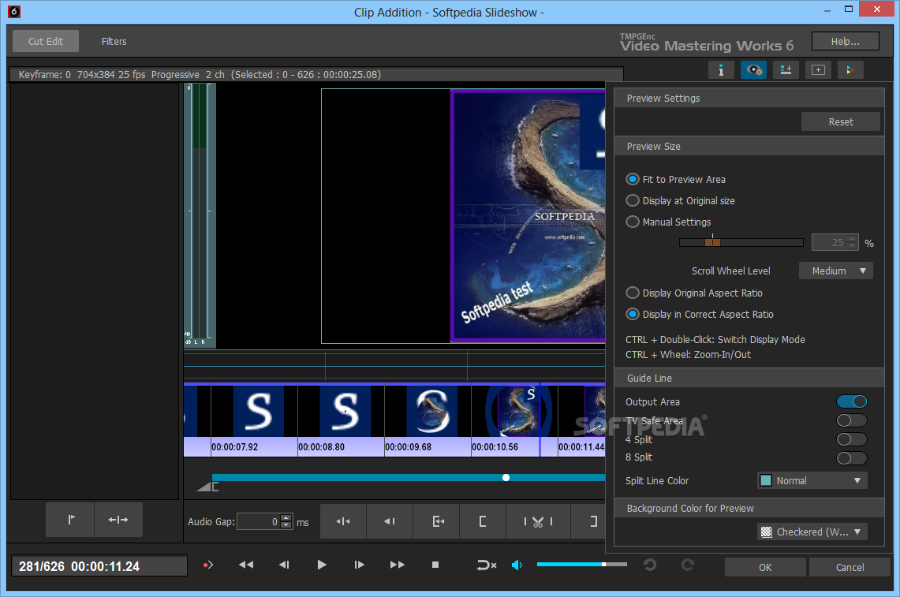
Task: Click the colored triangles icon in top toolbar
Action: coord(850,69)
